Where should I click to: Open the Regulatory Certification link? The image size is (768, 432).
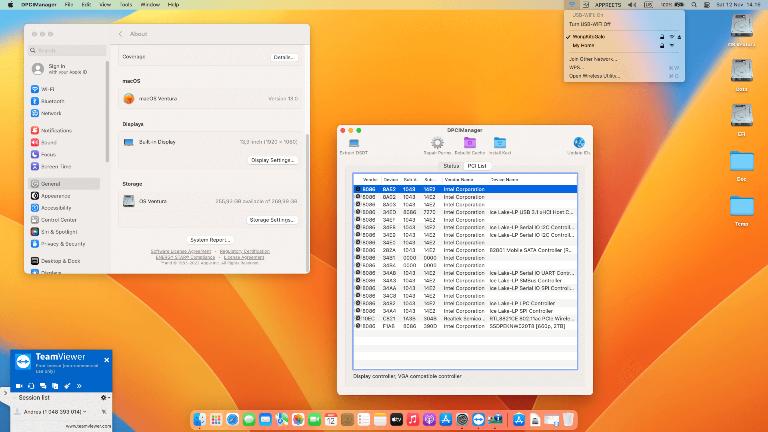(x=245, y=252)
